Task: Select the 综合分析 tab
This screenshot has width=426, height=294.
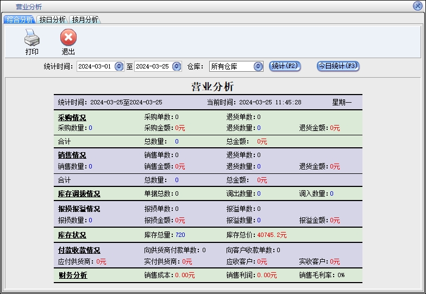Action: click(19, 20)
